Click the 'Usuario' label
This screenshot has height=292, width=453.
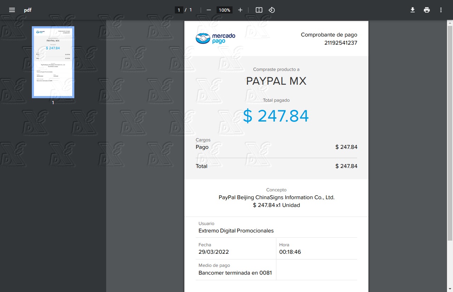pos(206,224)
